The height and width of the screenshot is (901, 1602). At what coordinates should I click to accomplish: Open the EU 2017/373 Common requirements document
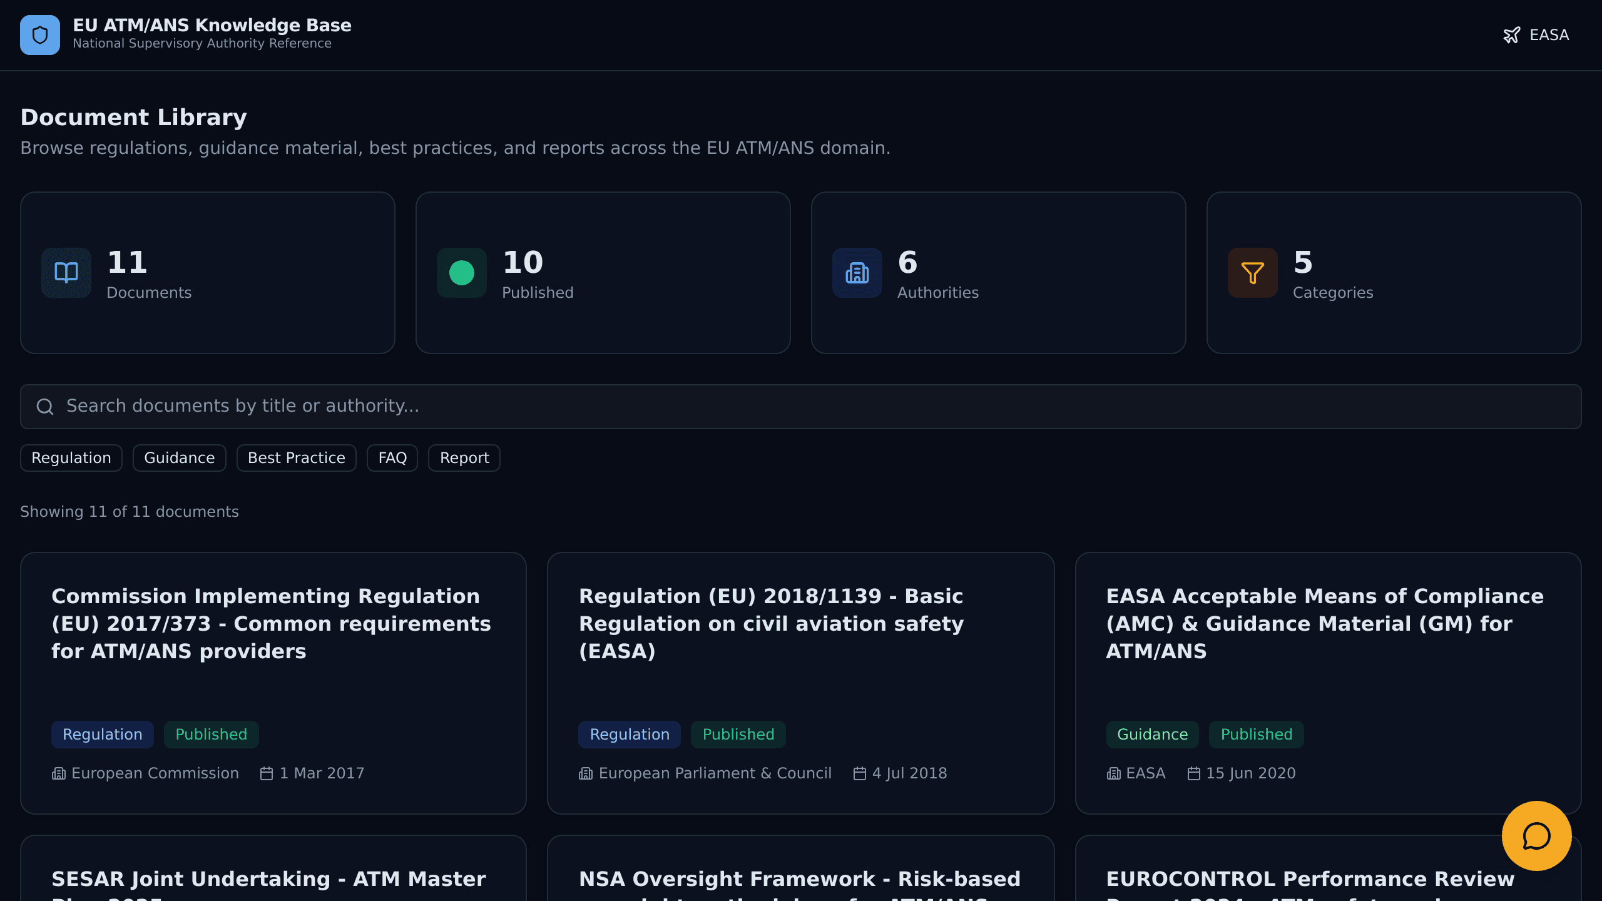coord(273,683)
